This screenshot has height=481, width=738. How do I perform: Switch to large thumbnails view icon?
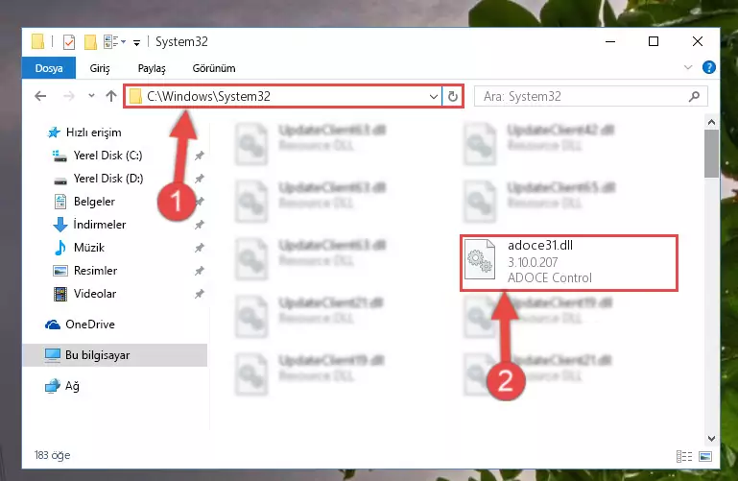(x=705, y=456)
